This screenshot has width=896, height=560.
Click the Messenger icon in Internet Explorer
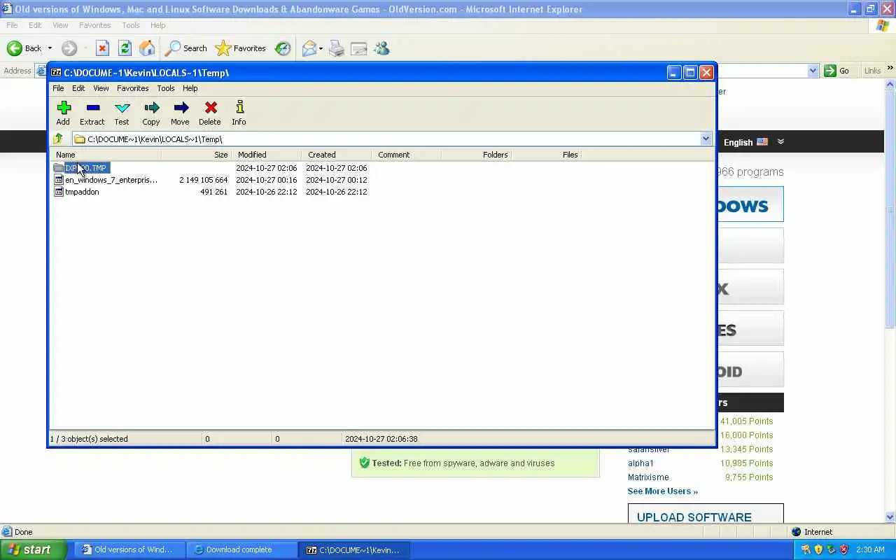pyautogui.click(x=381, y=48)
